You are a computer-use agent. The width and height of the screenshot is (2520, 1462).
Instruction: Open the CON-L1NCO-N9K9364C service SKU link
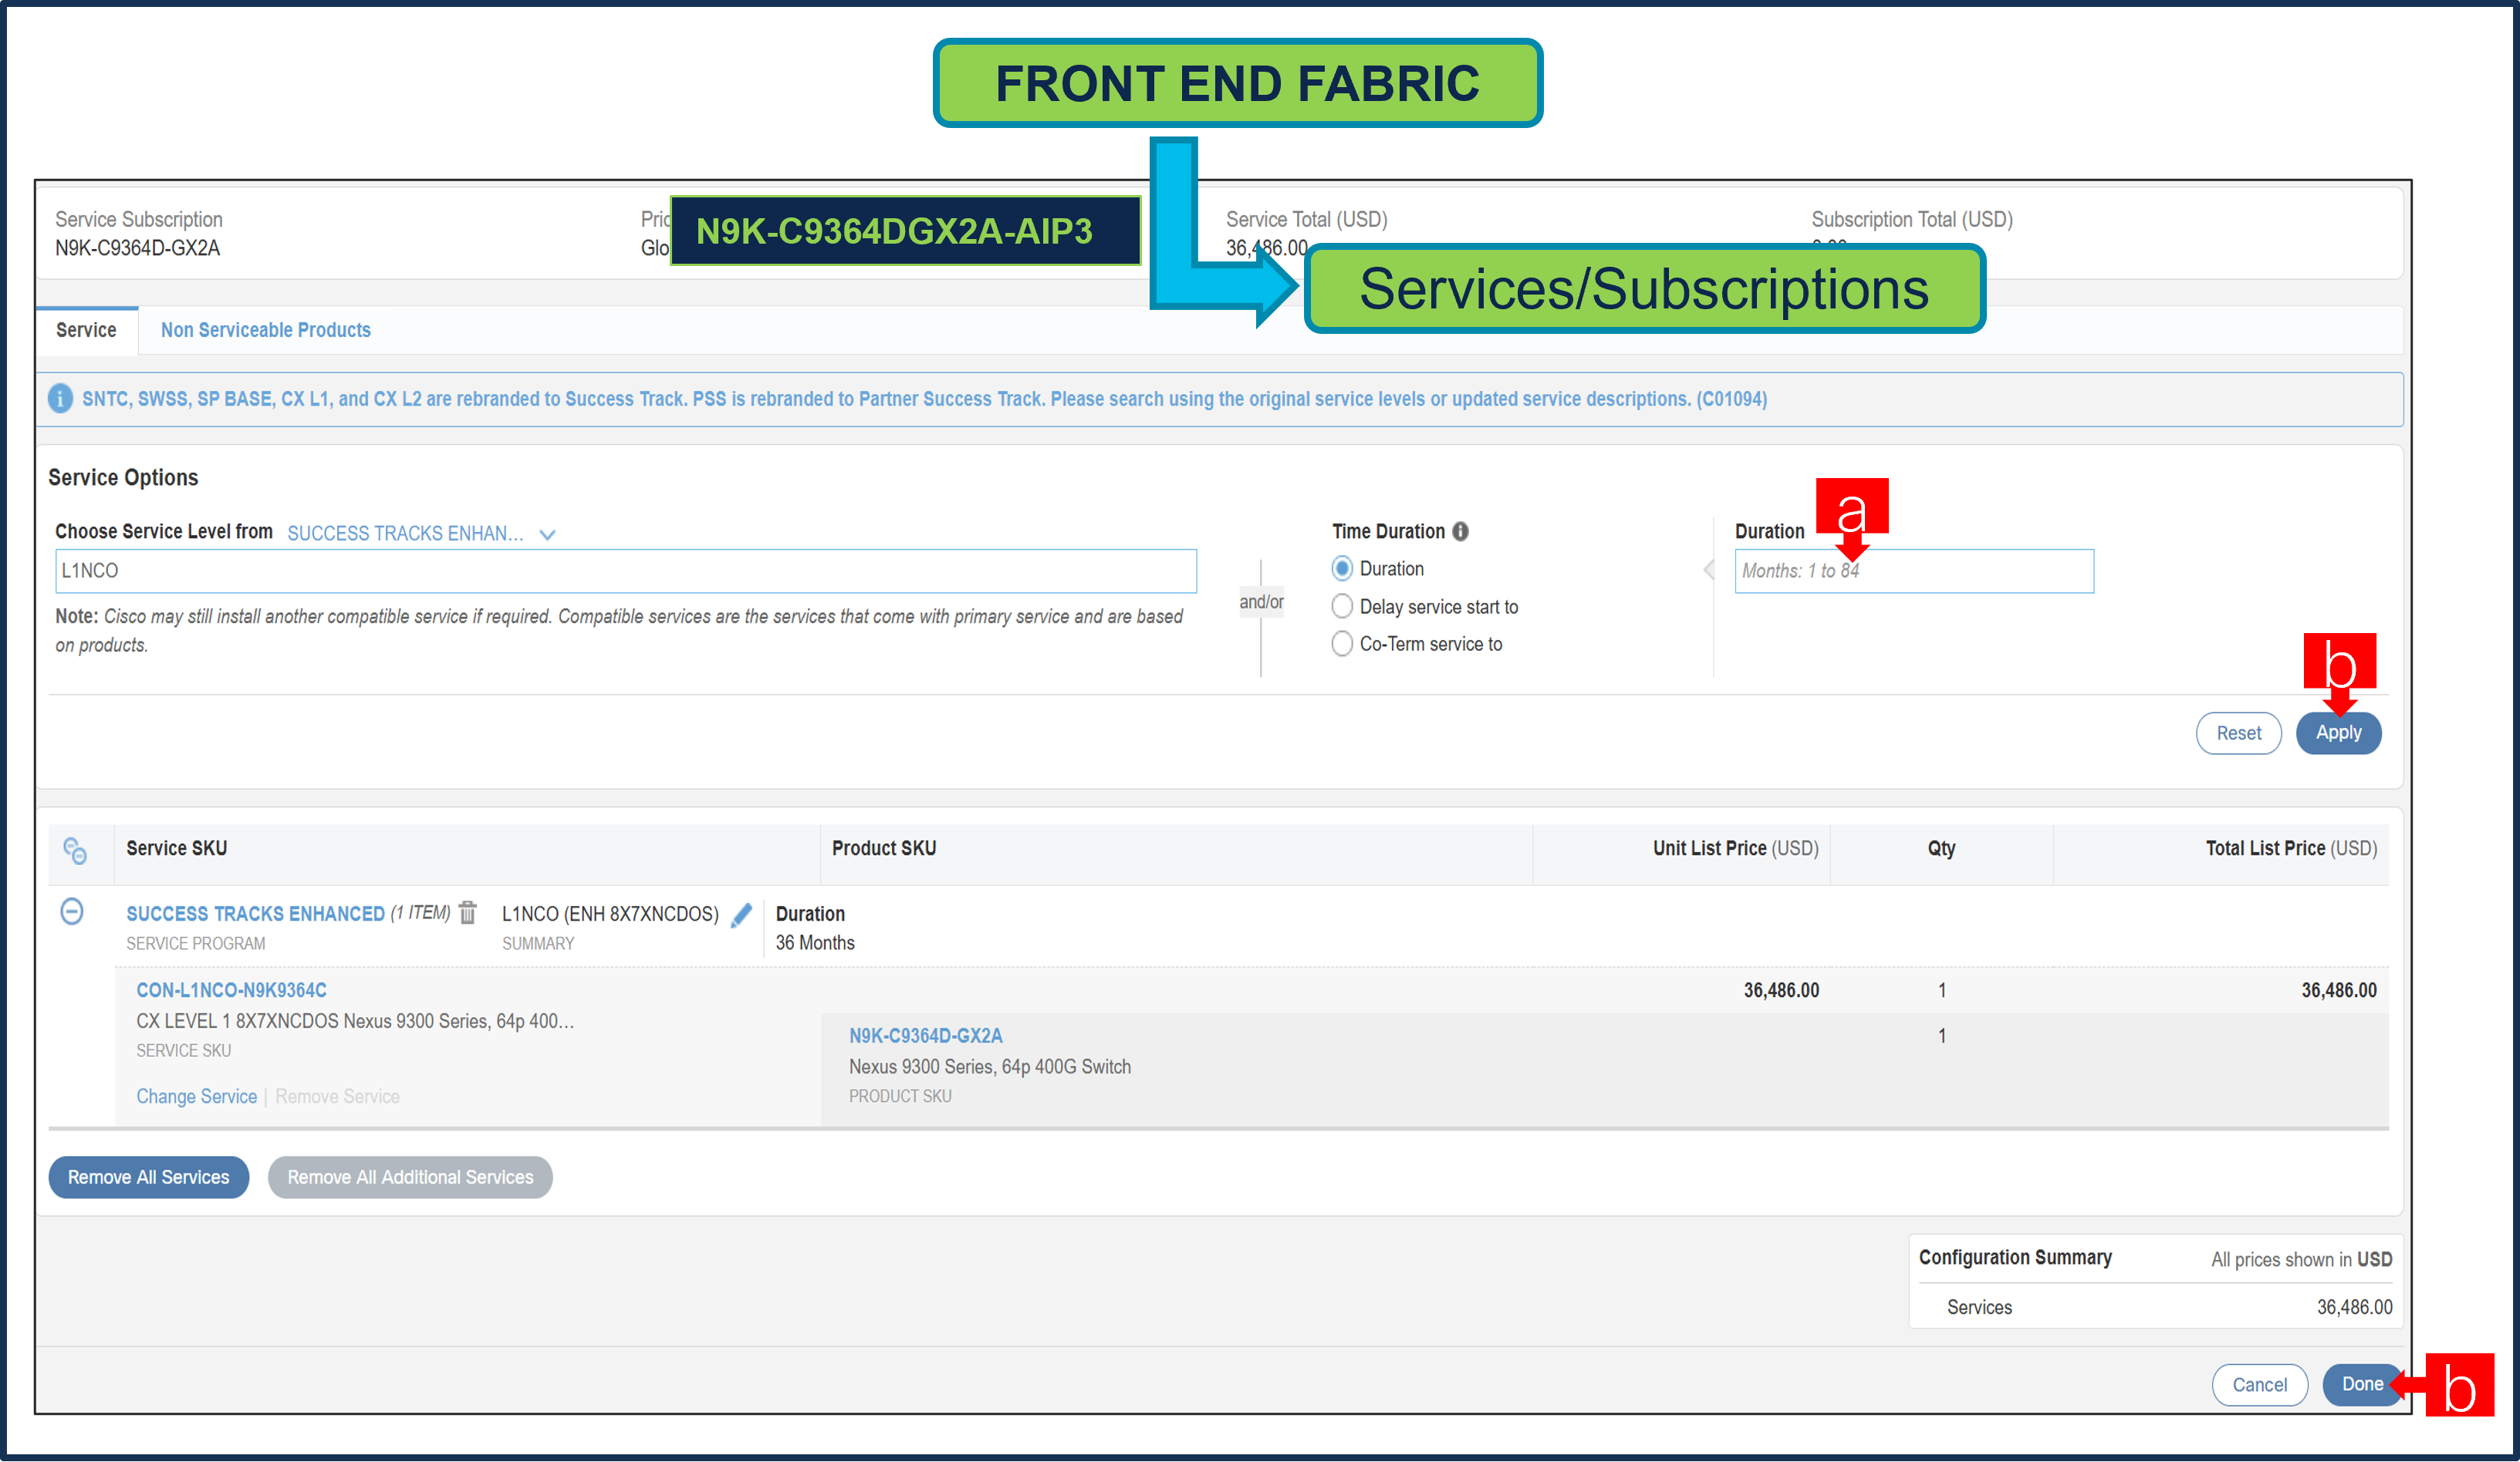(x=231, y=990)
